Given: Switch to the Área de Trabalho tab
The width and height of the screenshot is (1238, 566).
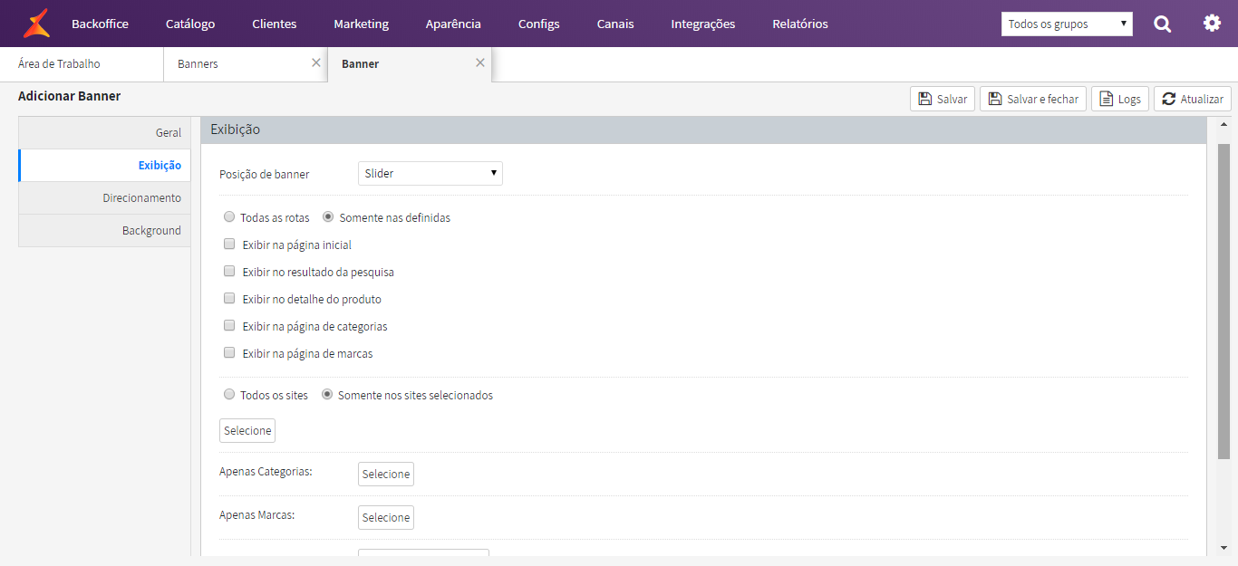Looking at the screenshot, I should coord(82,64).
